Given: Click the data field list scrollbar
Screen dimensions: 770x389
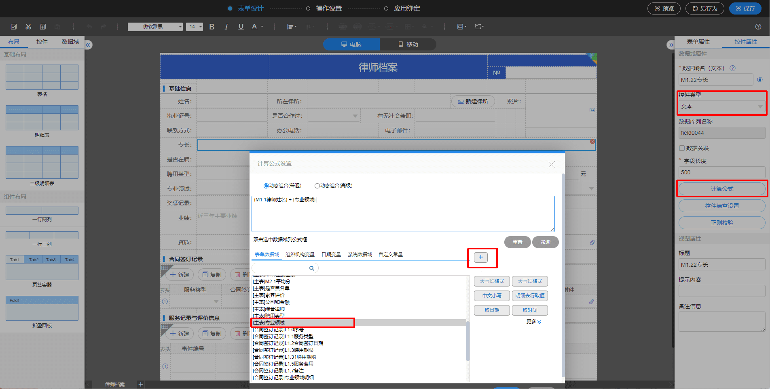Looking at the screenshot, I should [x=468, y=341].
